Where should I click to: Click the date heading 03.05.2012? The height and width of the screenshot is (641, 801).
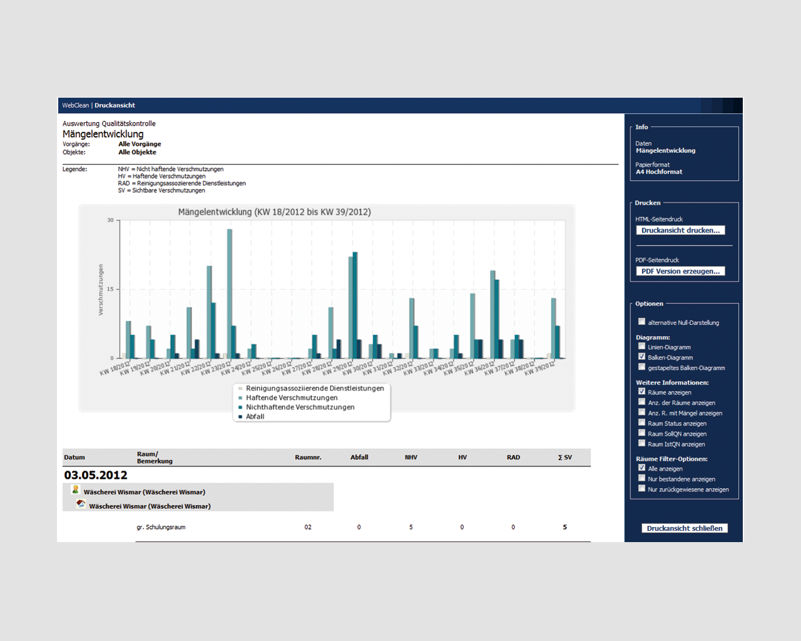point(96,475)
